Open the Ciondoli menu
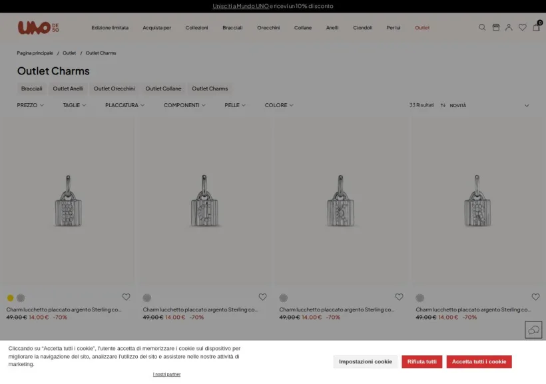This screenshot has width=546, height=384. click(362, 27)
